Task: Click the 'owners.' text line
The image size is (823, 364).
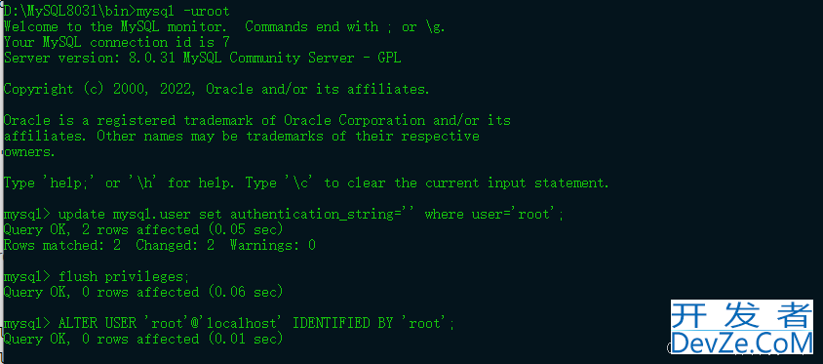Action: (x=29, y=152)
